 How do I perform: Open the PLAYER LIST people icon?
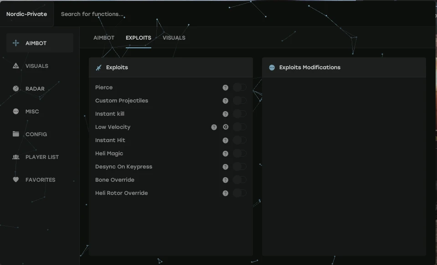[16, 157]
